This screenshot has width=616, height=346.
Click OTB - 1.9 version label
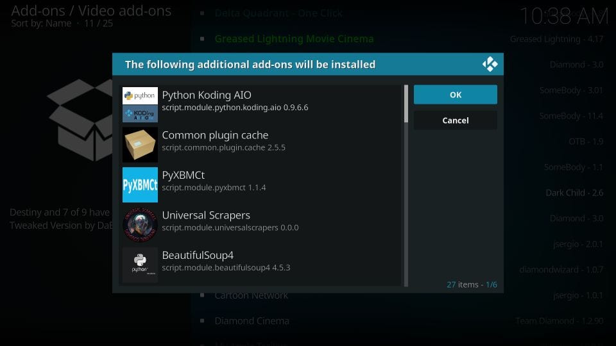pos(586,142)
